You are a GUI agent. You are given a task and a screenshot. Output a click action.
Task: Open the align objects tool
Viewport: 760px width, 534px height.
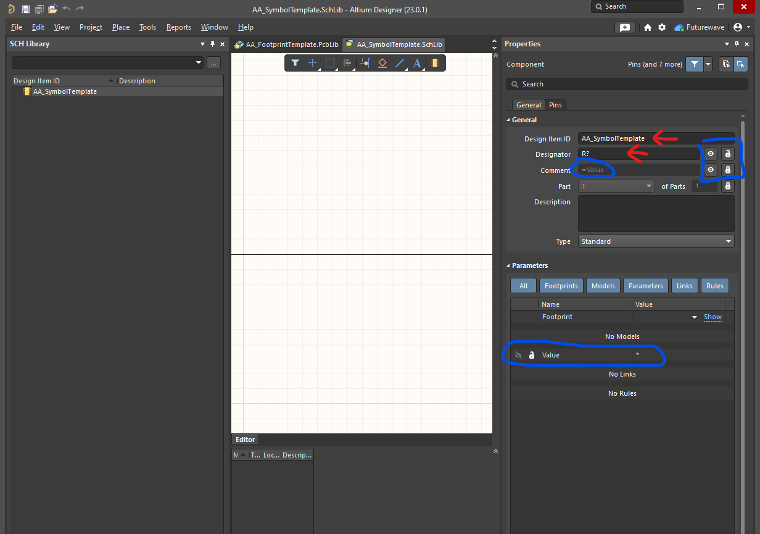(347, 63)
